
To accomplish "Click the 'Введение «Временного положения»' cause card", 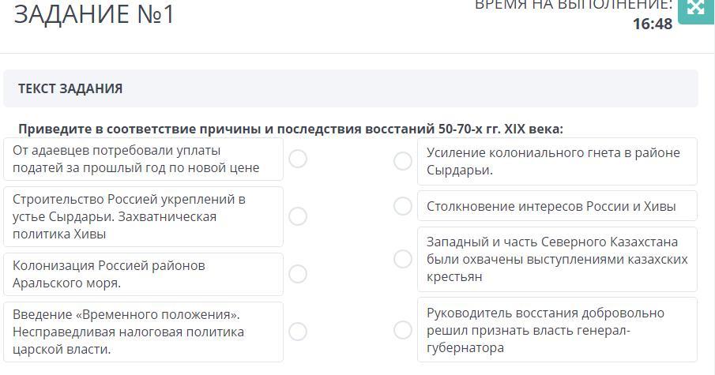I will [x=143, y=332].
